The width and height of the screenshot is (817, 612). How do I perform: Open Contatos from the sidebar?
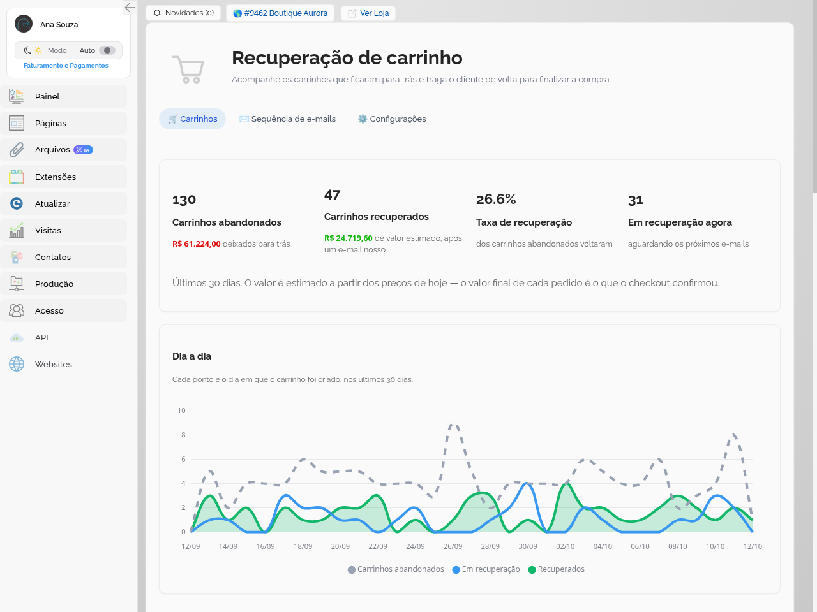pyautogui.click(x=64, y=257)
